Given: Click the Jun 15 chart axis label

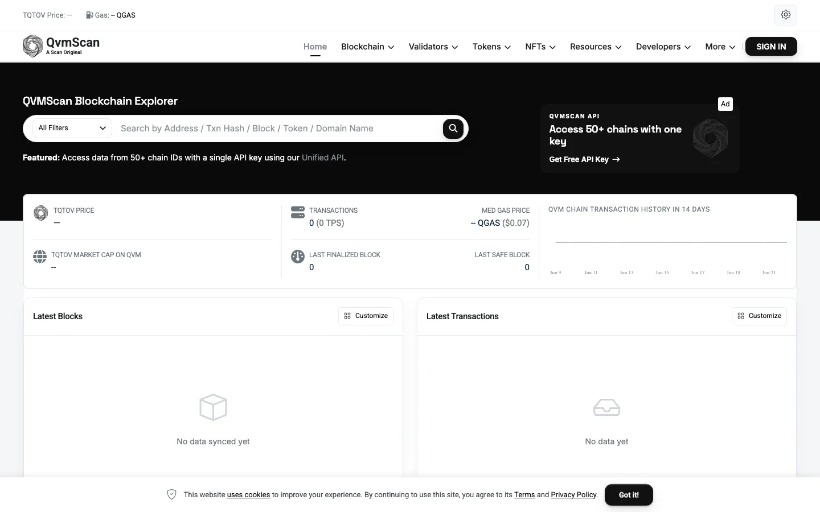Looking at the screenshot, I should (x=662, y=272).
